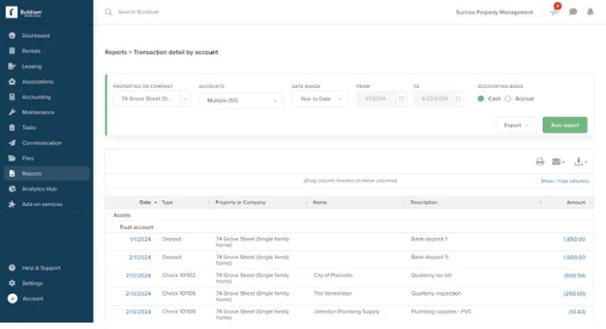Open the (250.00) Quarterly inspection amount
Image resolution: width=606 pixels, height=329 pixels.
tap(575, 293)
